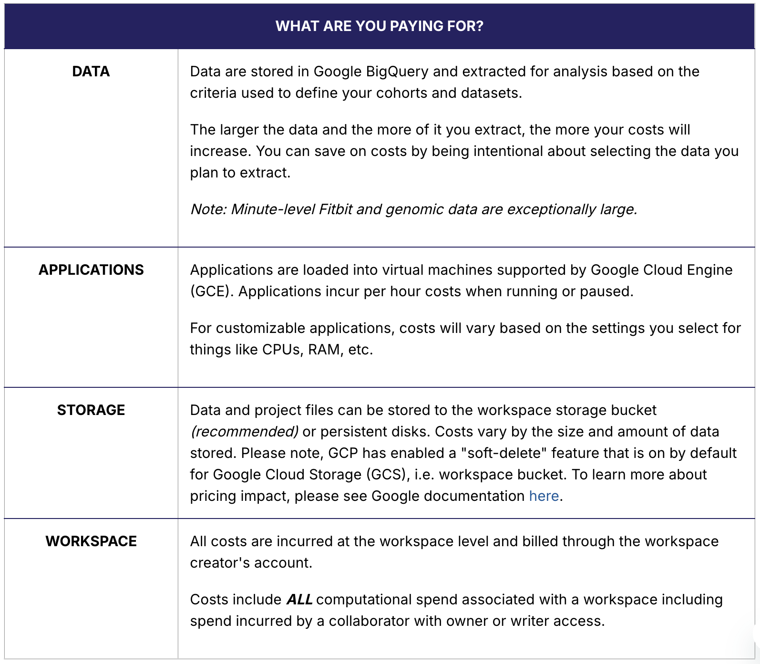This screenshot has width=760, height=664.
Task: Select the STORAGE row label
Action: click(91, 410)
